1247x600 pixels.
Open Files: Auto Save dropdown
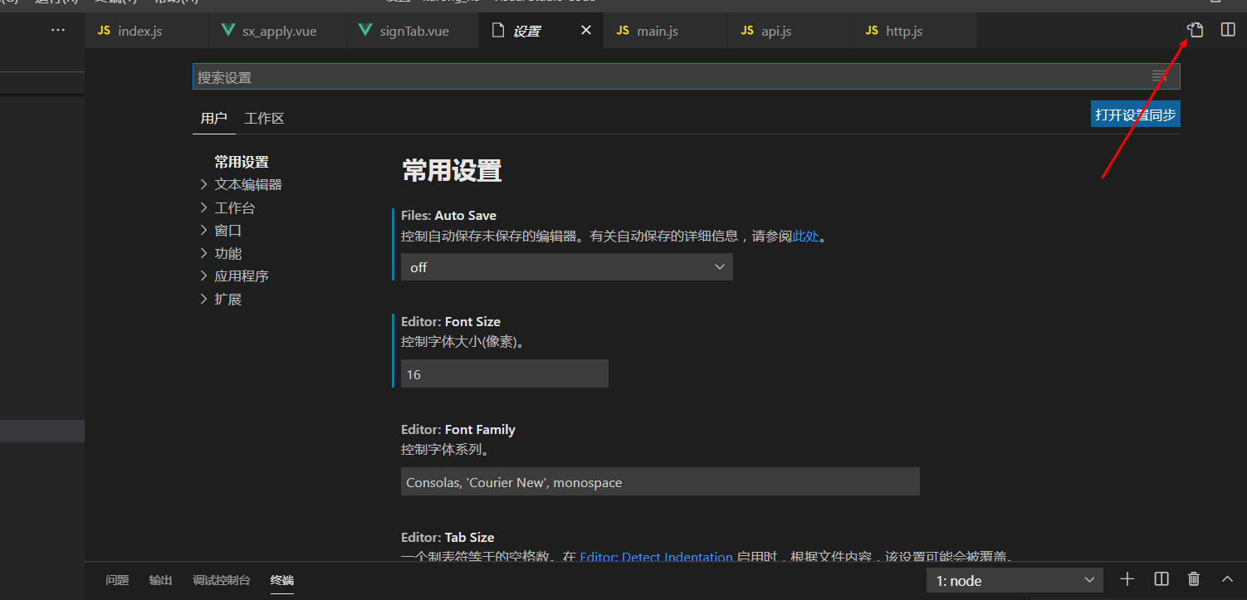pos(567,267)
